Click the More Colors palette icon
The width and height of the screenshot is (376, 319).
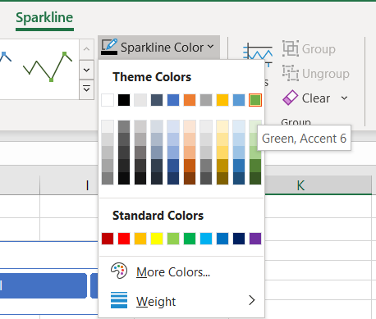click(x=119, y=271)
